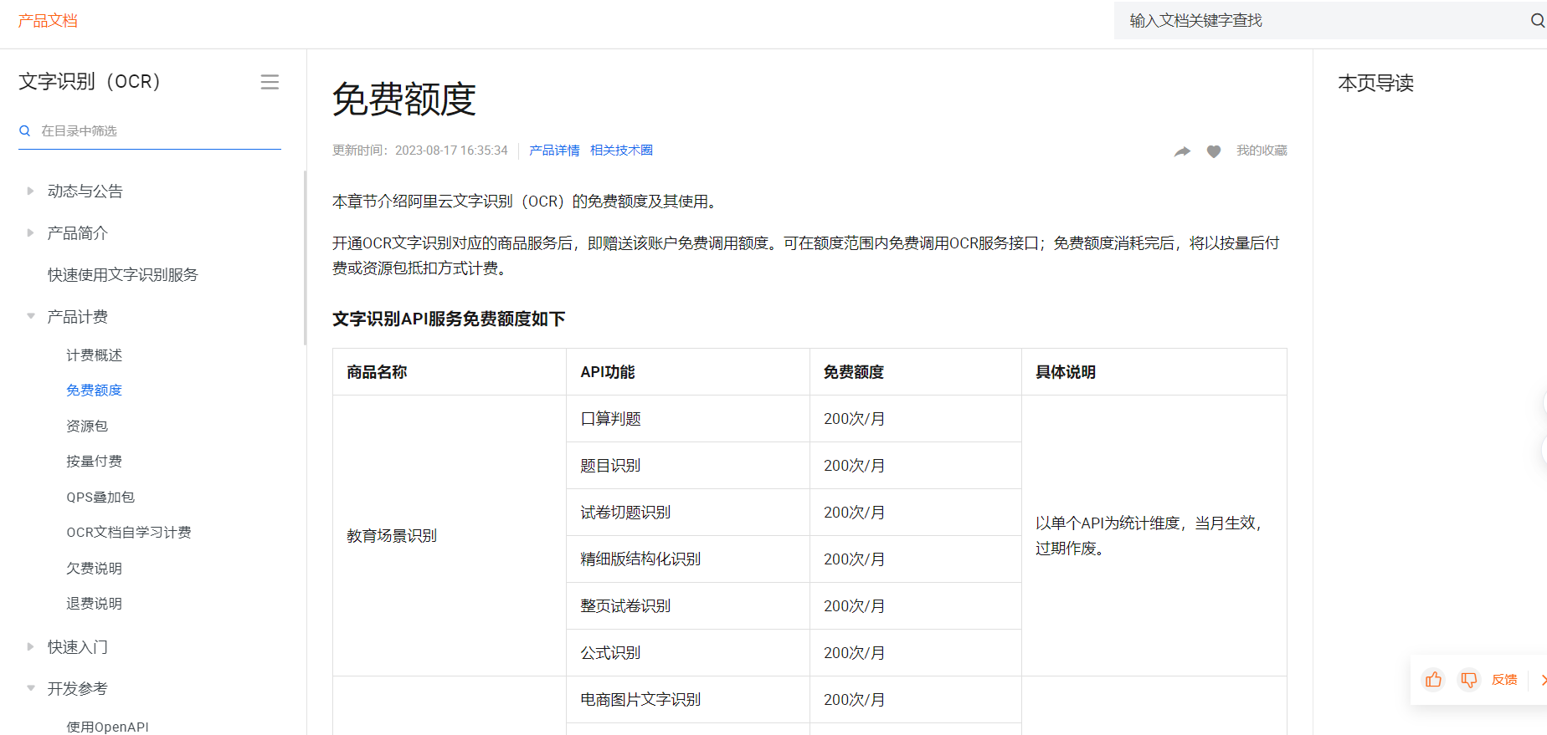Click 快速入门 label in sidebar
Image resolution: width=1547 pixels, height=735 pixels.
pos(77,646)
